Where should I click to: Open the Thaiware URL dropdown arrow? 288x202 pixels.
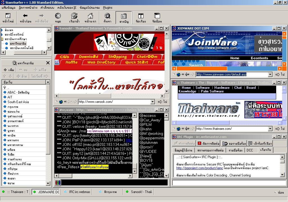pos(270,129)
